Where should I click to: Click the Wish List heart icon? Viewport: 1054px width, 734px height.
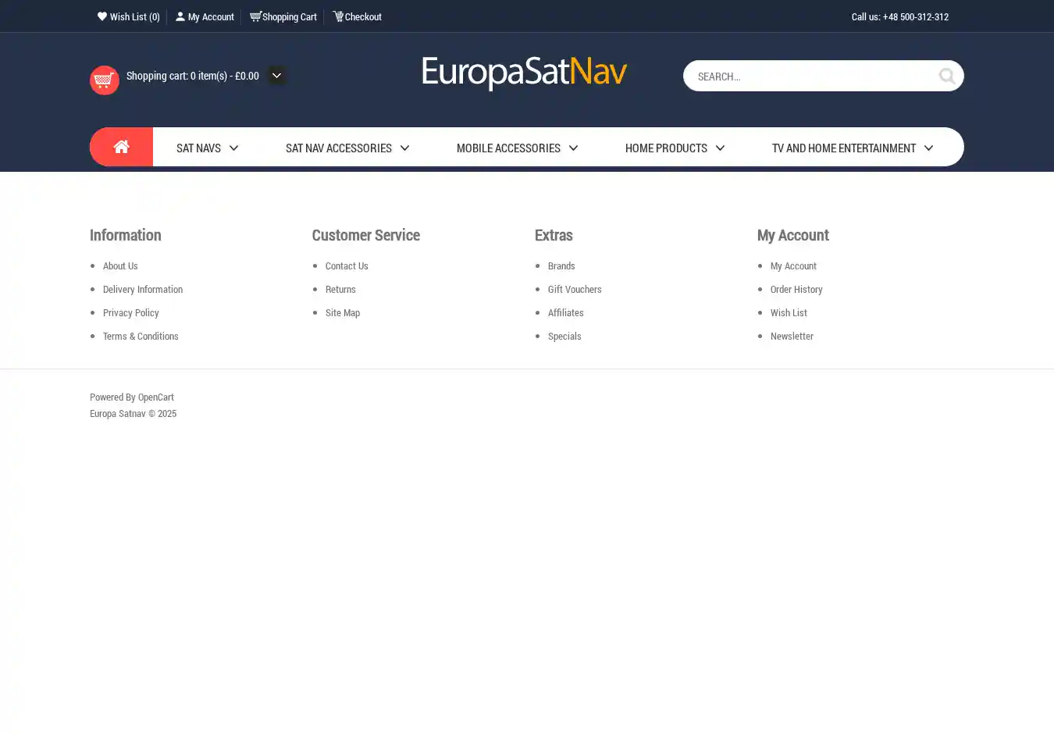pyautogui.click(x=102, y=16)
